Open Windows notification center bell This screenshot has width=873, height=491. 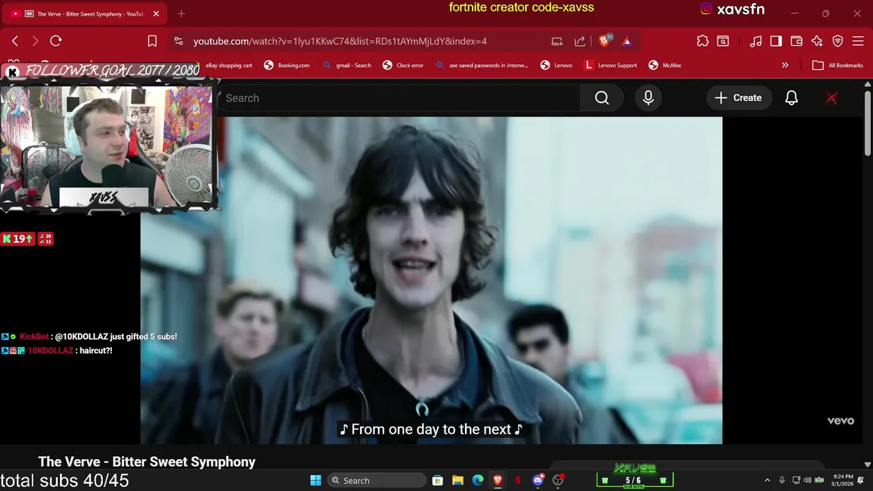point(861,481)
